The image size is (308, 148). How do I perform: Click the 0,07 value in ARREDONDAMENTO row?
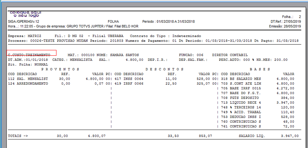100,84
